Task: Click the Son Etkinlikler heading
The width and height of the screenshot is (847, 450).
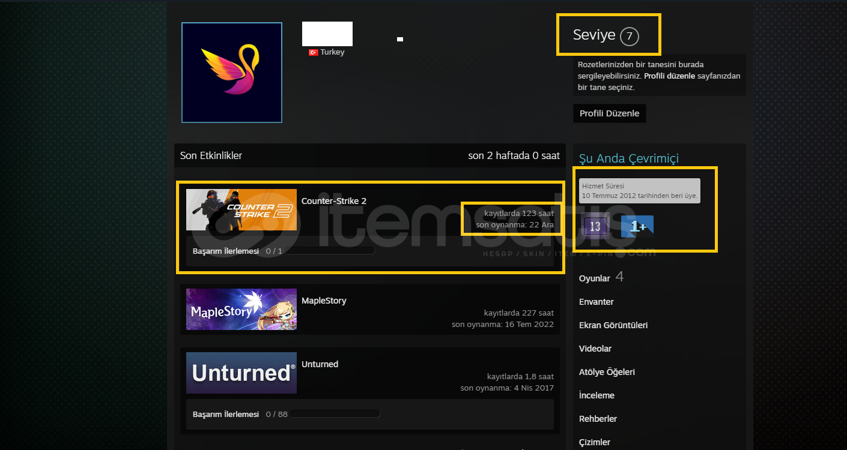Action: [211, 155]
